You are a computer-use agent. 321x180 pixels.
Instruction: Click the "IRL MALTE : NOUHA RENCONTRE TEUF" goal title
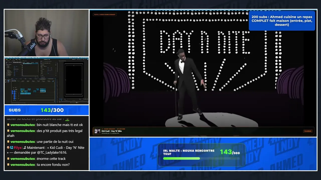point(189,152)
